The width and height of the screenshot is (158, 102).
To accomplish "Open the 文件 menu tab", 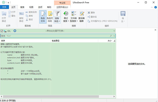I will click(x=4, y=7).
